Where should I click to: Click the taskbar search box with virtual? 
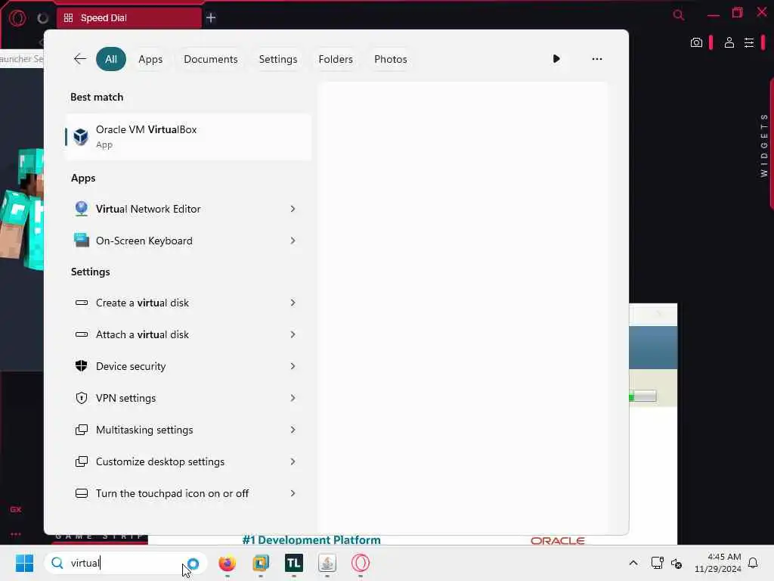pyautogui.click(x=125, y=563)
